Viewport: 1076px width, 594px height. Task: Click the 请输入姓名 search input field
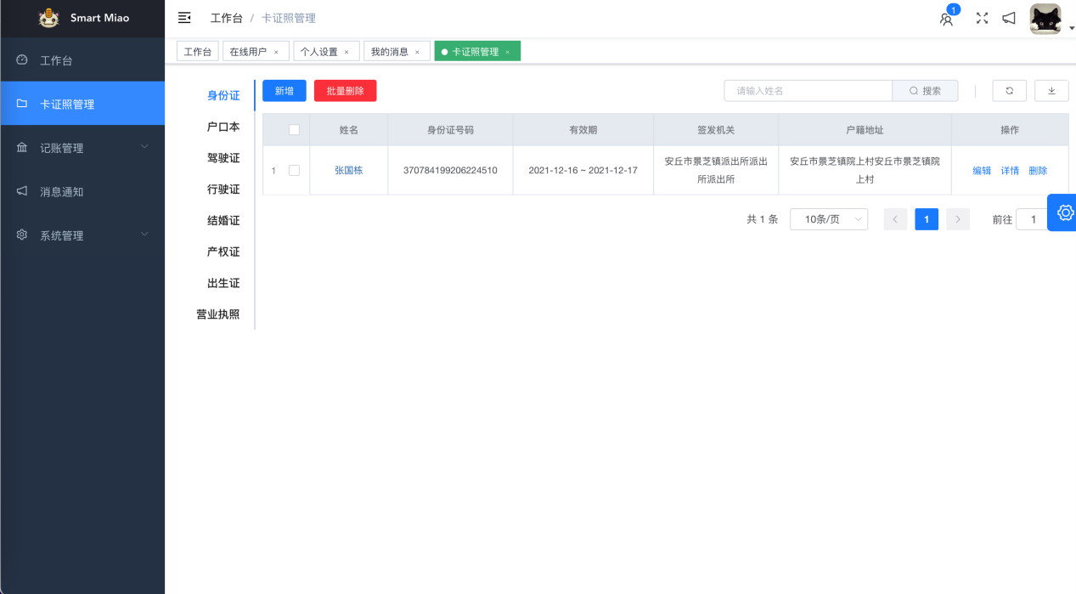pos(807,91)
